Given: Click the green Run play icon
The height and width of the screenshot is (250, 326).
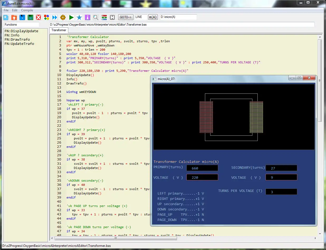Looking at the screenshot, I should [x=71, y=17].
